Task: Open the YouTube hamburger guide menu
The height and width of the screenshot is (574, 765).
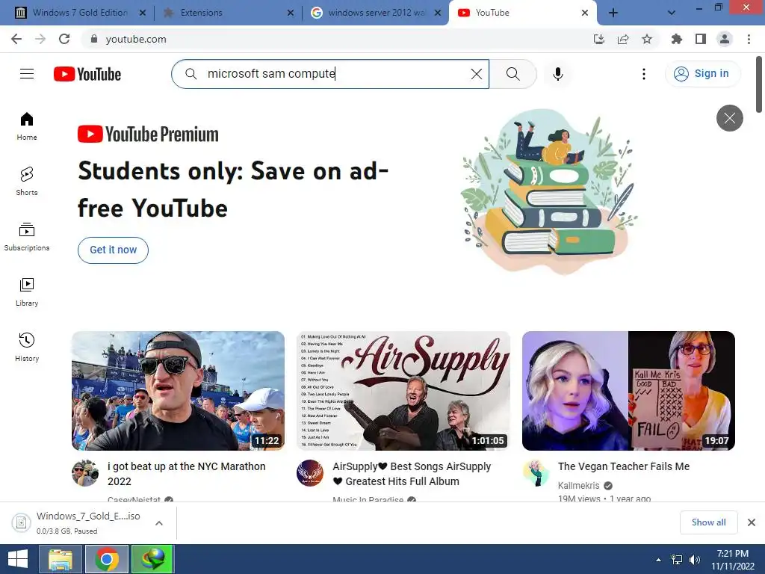Action: pos(27,74)
